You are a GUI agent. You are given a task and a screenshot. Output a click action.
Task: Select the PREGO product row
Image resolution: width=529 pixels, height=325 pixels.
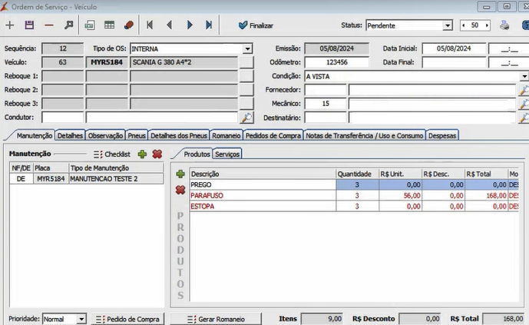click(354, 185)
